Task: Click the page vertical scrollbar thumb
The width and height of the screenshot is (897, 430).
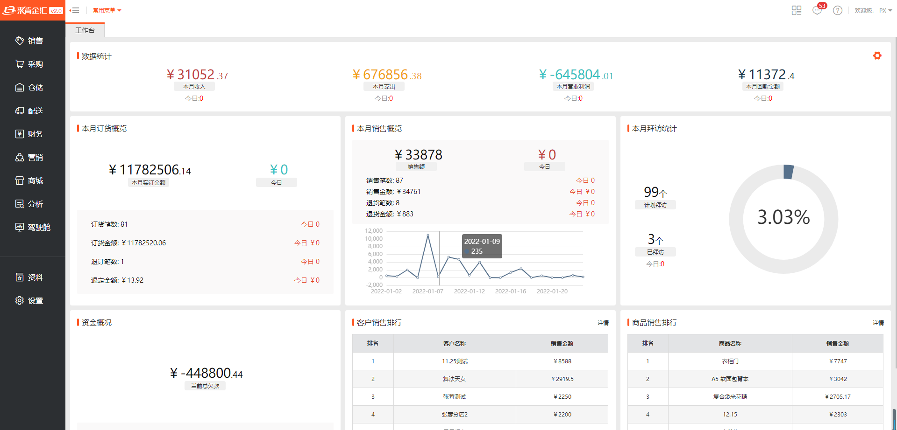Action: (894, 419)
